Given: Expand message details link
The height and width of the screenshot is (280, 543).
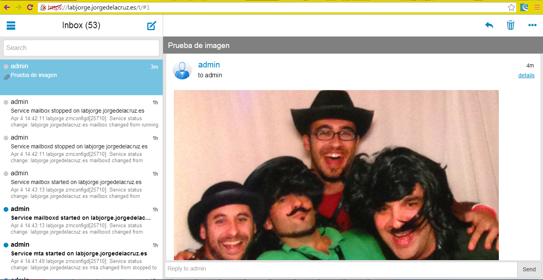Looking at the screenshot, I should pos(526,75).
